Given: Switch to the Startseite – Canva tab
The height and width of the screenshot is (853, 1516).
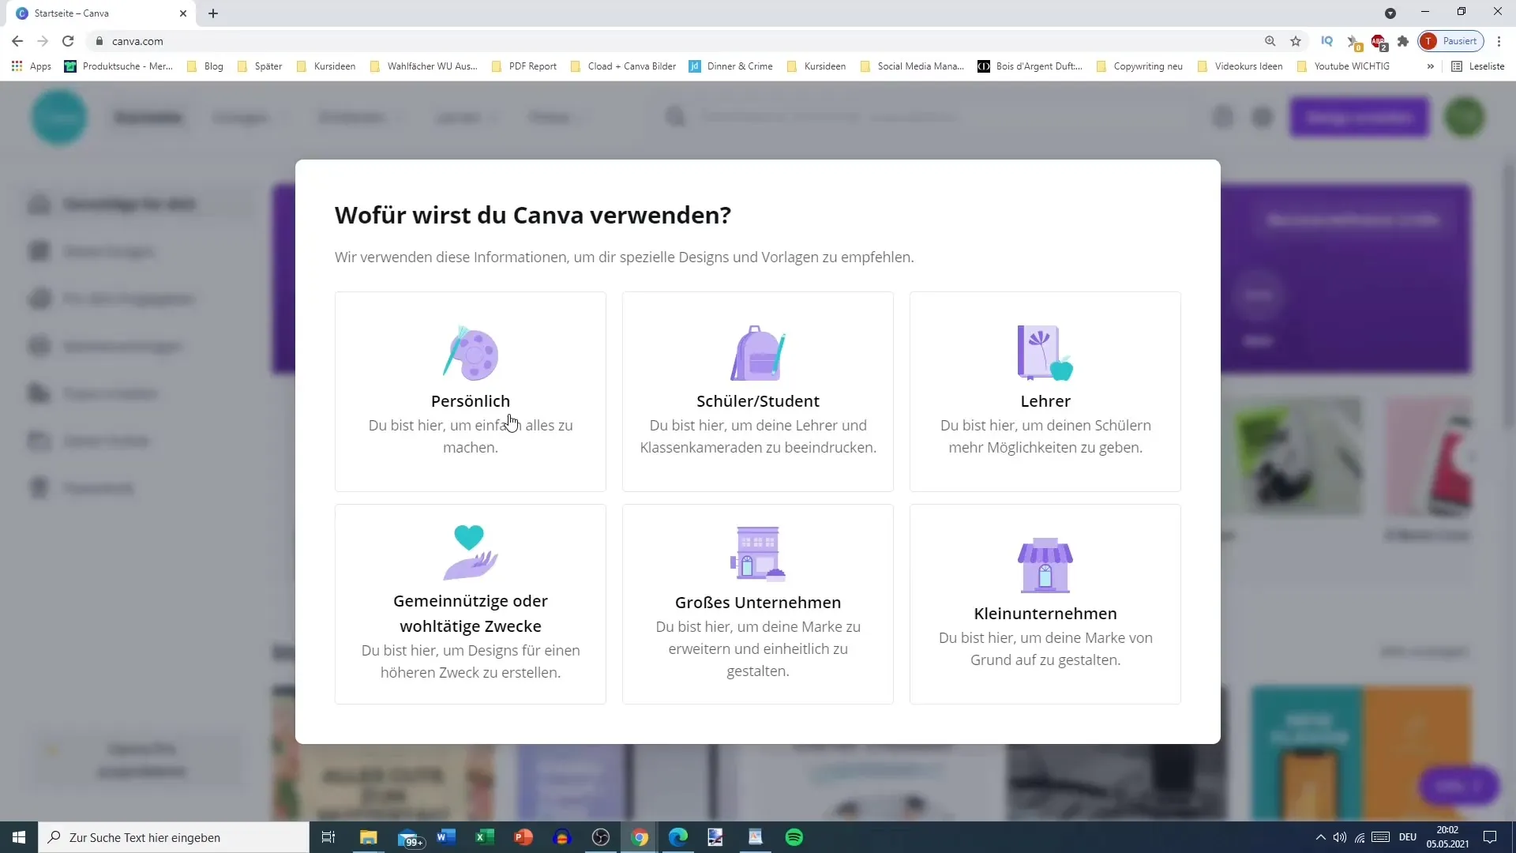Looking at the screenshot, I should [x=99, y=13].
